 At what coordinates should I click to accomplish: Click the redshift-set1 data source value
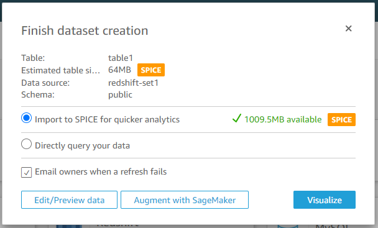(133, 83)
